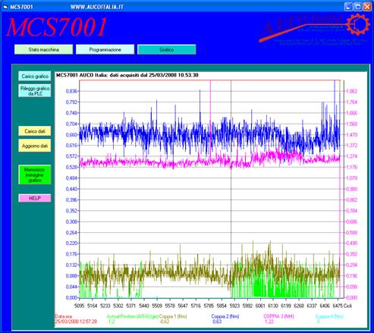Click the Coppia 1 value '-0,62'
The image size is (374, 333).
165,322
